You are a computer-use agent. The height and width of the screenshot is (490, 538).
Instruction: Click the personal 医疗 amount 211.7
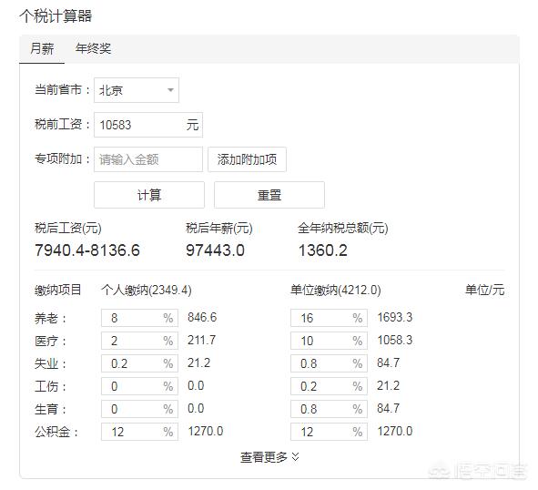click(x=201, y=340)
